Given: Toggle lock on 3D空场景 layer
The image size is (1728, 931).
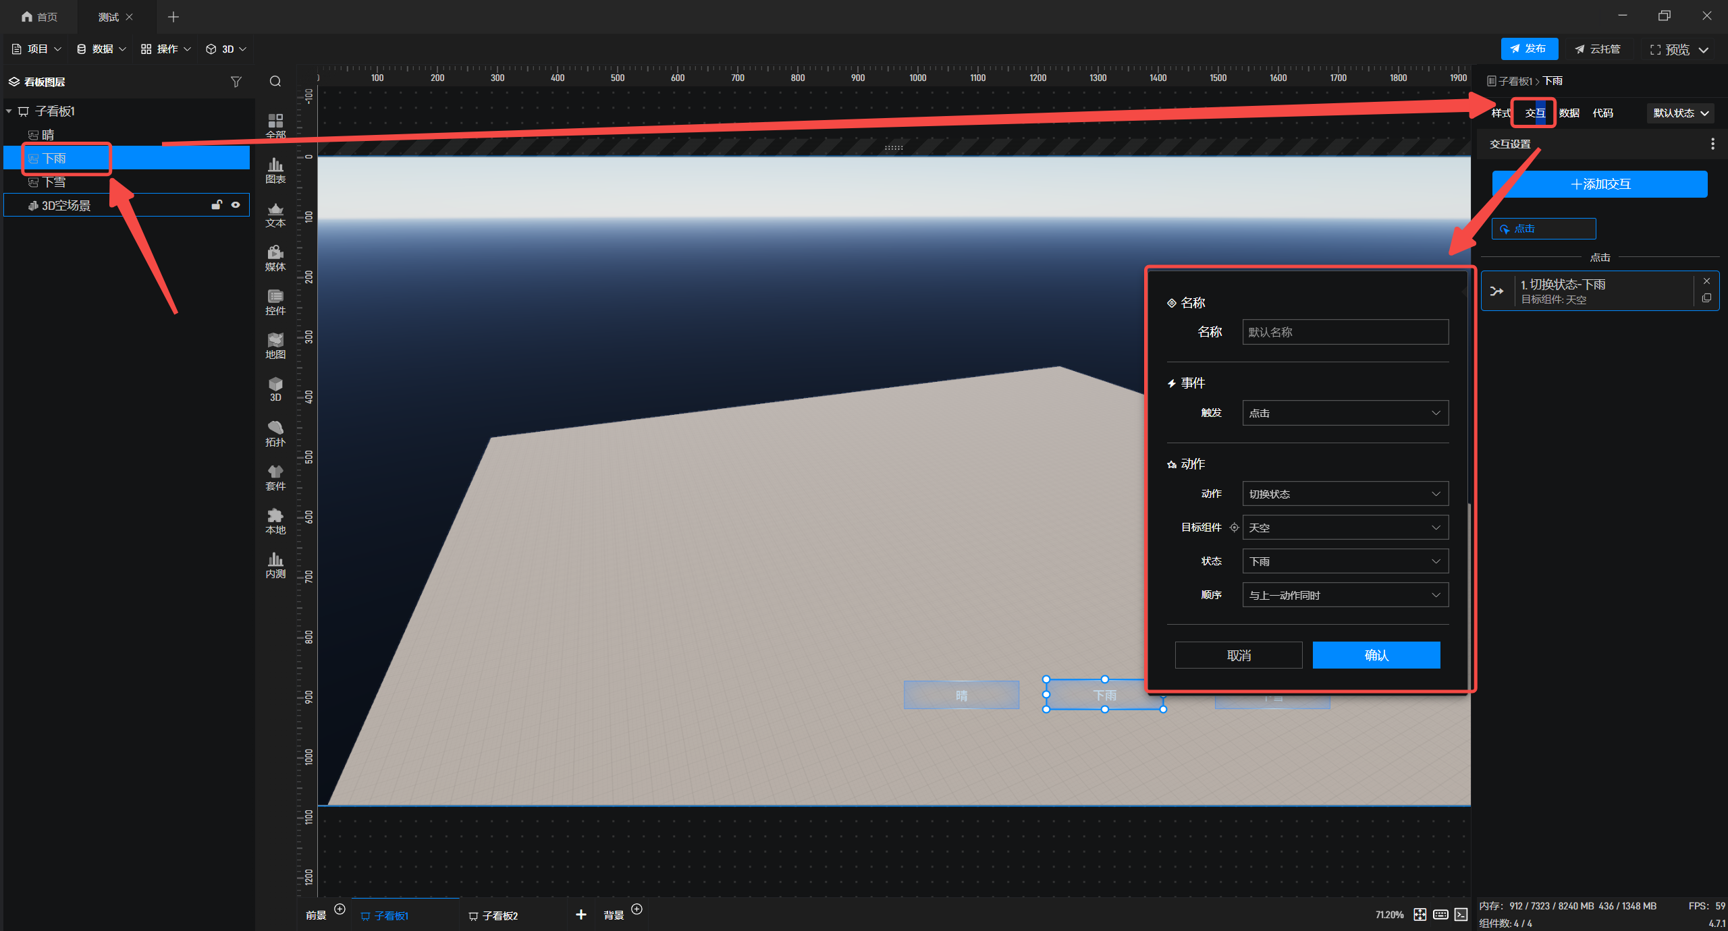Looking at the screenshot, I should [217, 205].
